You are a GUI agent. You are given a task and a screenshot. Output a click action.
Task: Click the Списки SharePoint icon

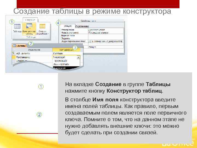point(42,29)
